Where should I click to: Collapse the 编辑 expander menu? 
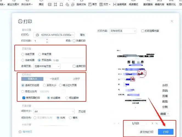164,114
